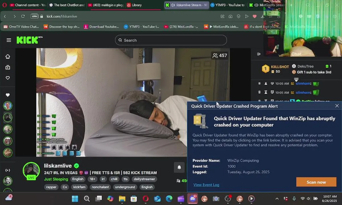Go to Kick home via the house icon
The width and height of the screenshot is (342, 205).
point(8,57)
